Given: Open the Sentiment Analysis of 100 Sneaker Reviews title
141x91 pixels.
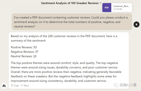Looking at the screenshot, I should (70, 3).
